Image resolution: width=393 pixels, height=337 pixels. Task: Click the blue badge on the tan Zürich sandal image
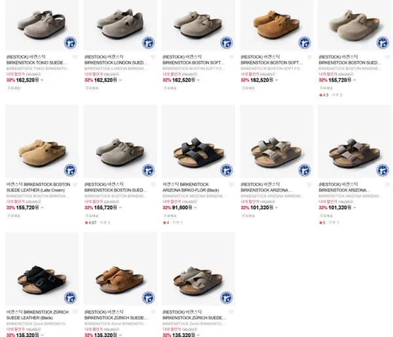tap(148, 298)
